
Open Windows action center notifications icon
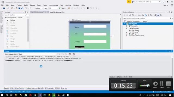tap(170, 95)
